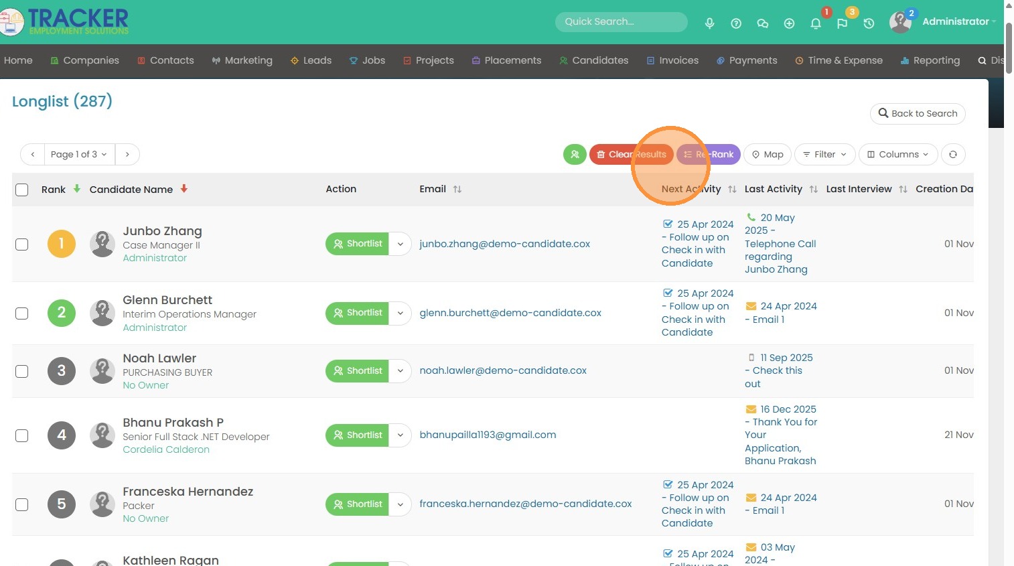The image size is (1014, 566).
Task: Go to the Placements menu
Action: click(x=506, y=60)
